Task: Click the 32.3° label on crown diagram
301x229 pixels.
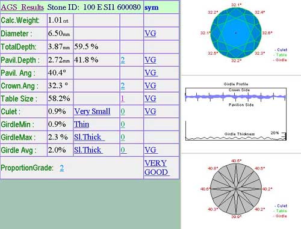Action: click(x=259, y=53)
